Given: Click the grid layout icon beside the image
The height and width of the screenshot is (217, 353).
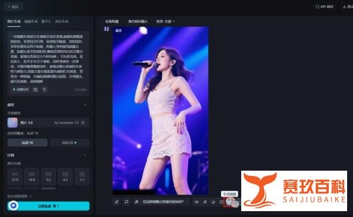Looking at the screenshot, I should [106, 29].
